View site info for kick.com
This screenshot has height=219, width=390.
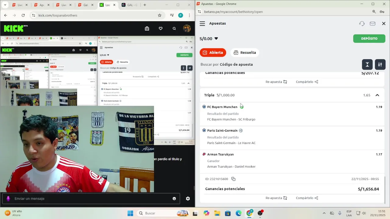[34, 15]
